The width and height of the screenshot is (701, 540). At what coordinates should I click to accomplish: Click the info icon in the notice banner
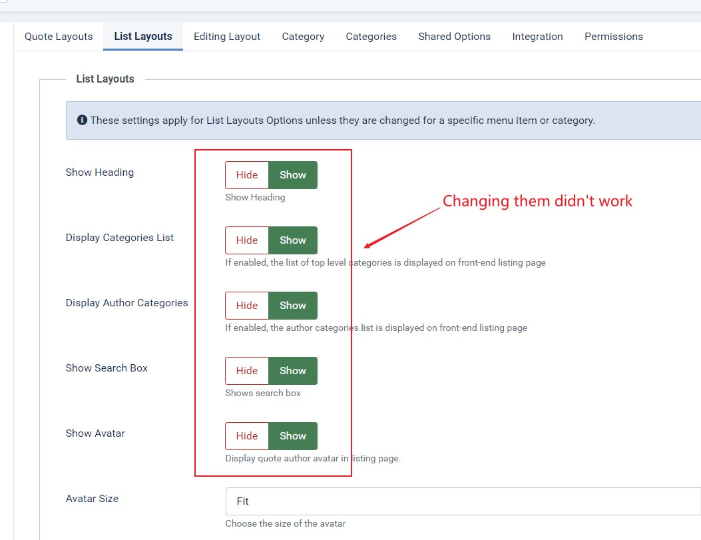point(82,121)
